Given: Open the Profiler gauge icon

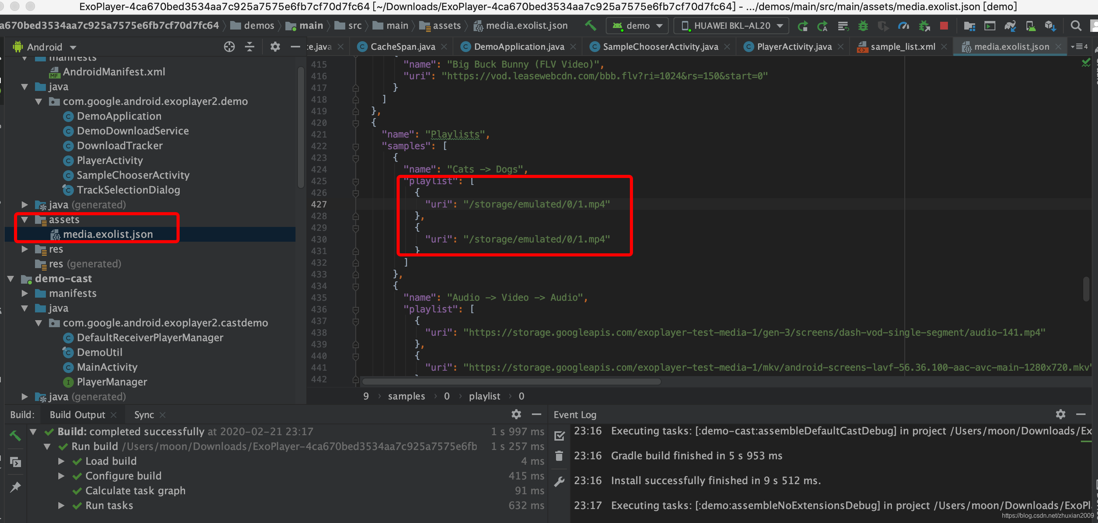Looking at the screenshot, I should (903, 26).
